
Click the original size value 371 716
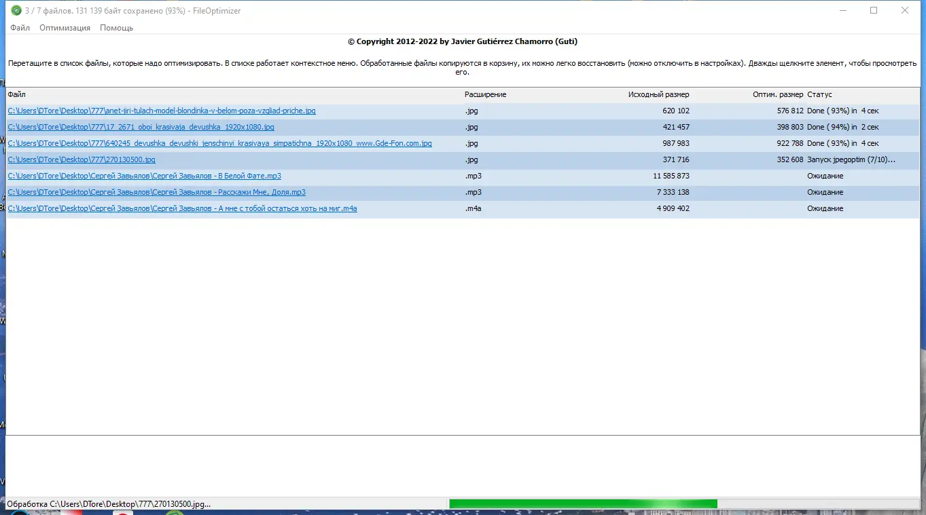click(x=676, y=159)
